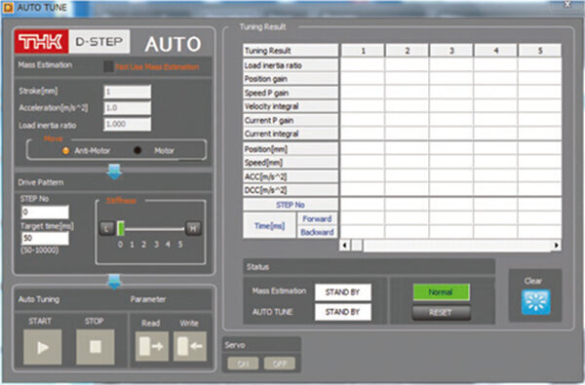Click the Backward time row label

(317, 232)
